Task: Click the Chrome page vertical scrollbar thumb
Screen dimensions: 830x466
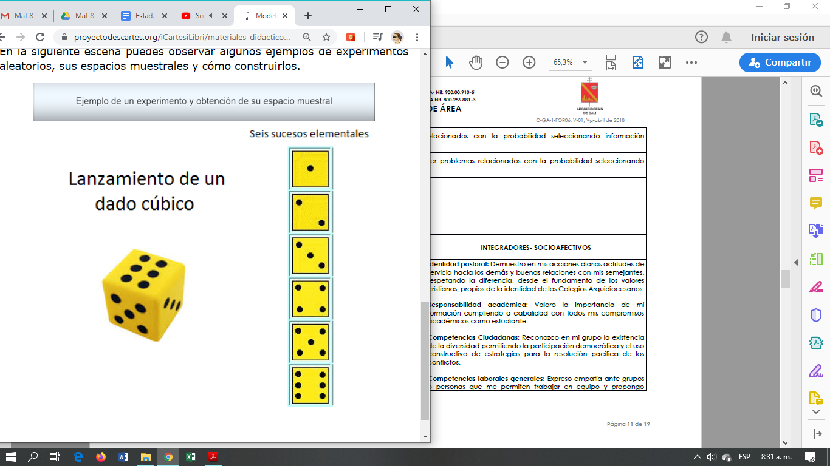Action: [x=425, y=360]
